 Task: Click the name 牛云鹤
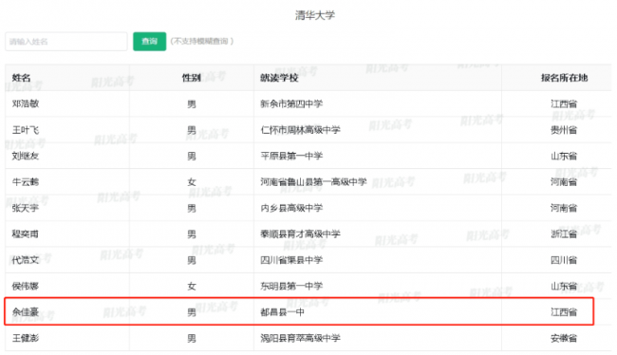26,182
